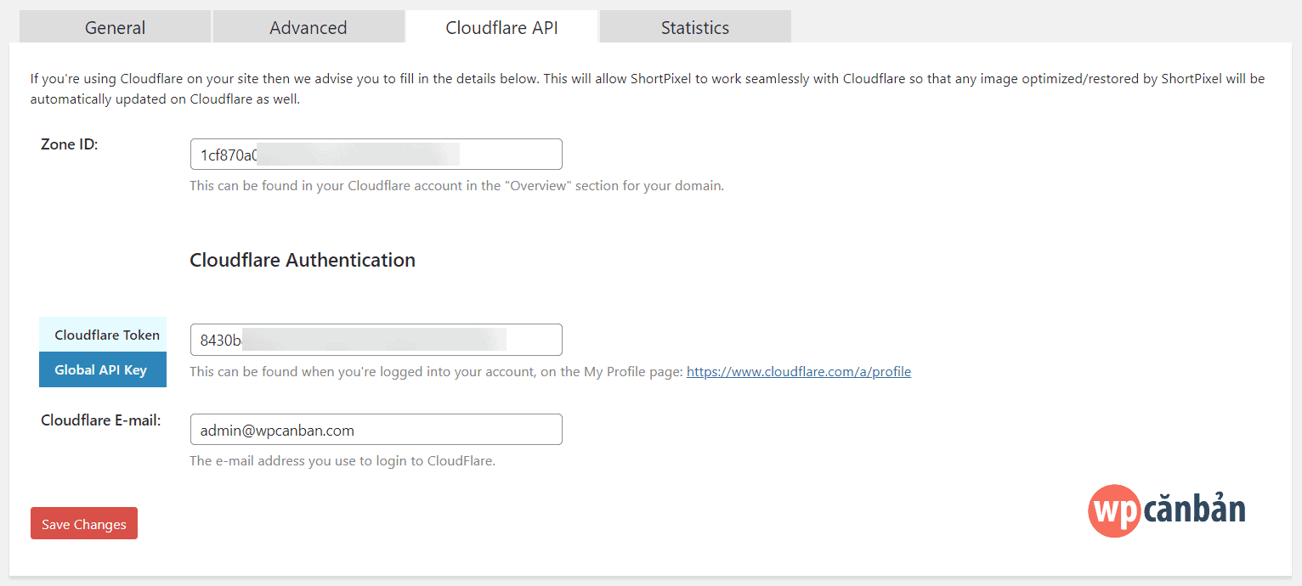Click the Cloudflare E-mail label

(101, 420)
